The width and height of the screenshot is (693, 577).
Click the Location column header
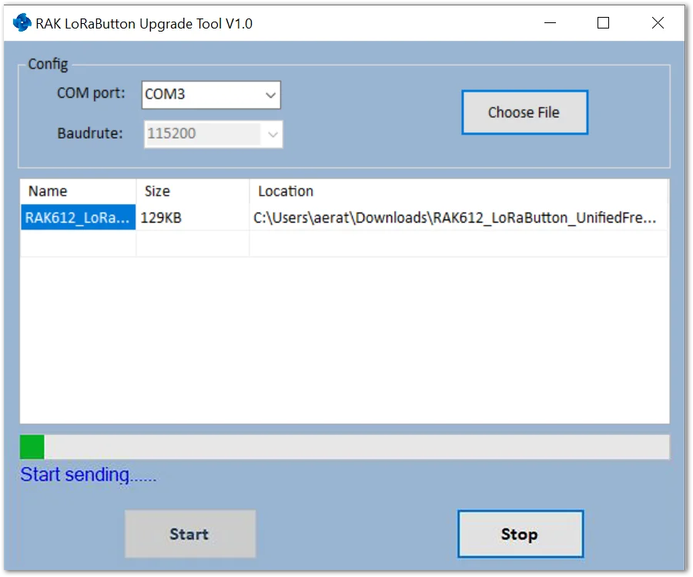pyautogui.click(x=459, y=192)
